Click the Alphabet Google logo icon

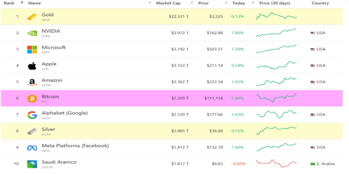coord(32,115)
